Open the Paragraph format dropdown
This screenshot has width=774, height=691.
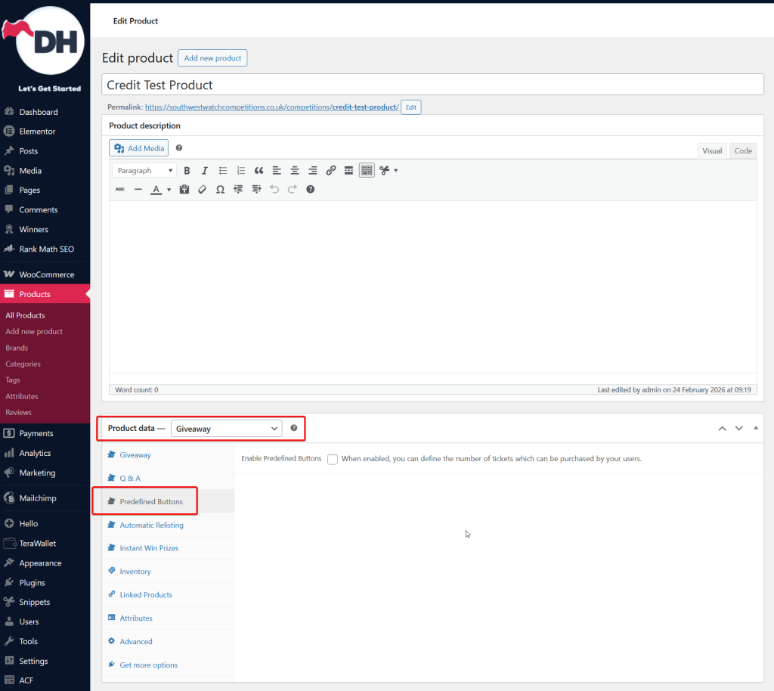click(x=144, y=171)
